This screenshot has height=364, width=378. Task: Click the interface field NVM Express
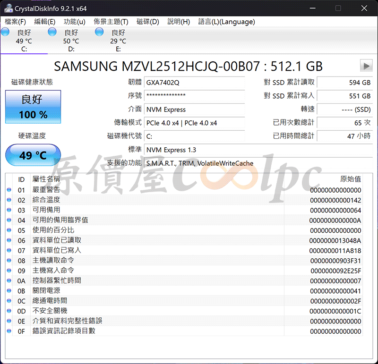(x=194, y=110)
